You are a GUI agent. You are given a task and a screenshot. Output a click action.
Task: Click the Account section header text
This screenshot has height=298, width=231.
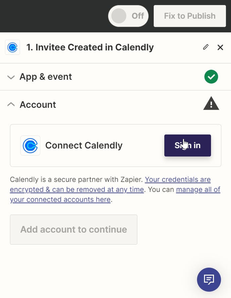[38, 105]
